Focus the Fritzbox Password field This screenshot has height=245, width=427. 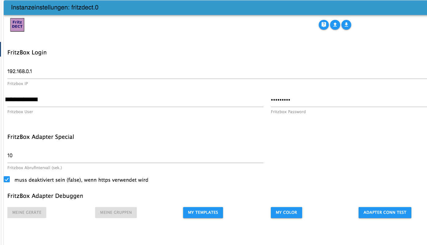[349, 100]
